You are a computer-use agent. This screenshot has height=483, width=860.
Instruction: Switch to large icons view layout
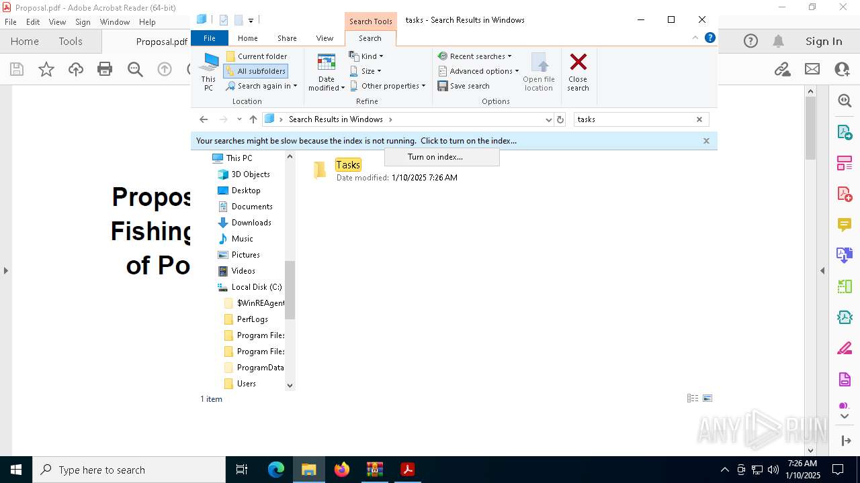coord(707,398)
